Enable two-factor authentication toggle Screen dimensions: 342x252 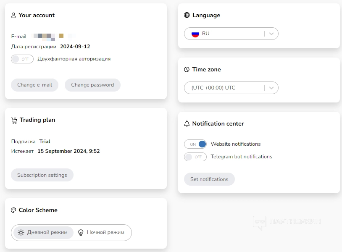22,59
